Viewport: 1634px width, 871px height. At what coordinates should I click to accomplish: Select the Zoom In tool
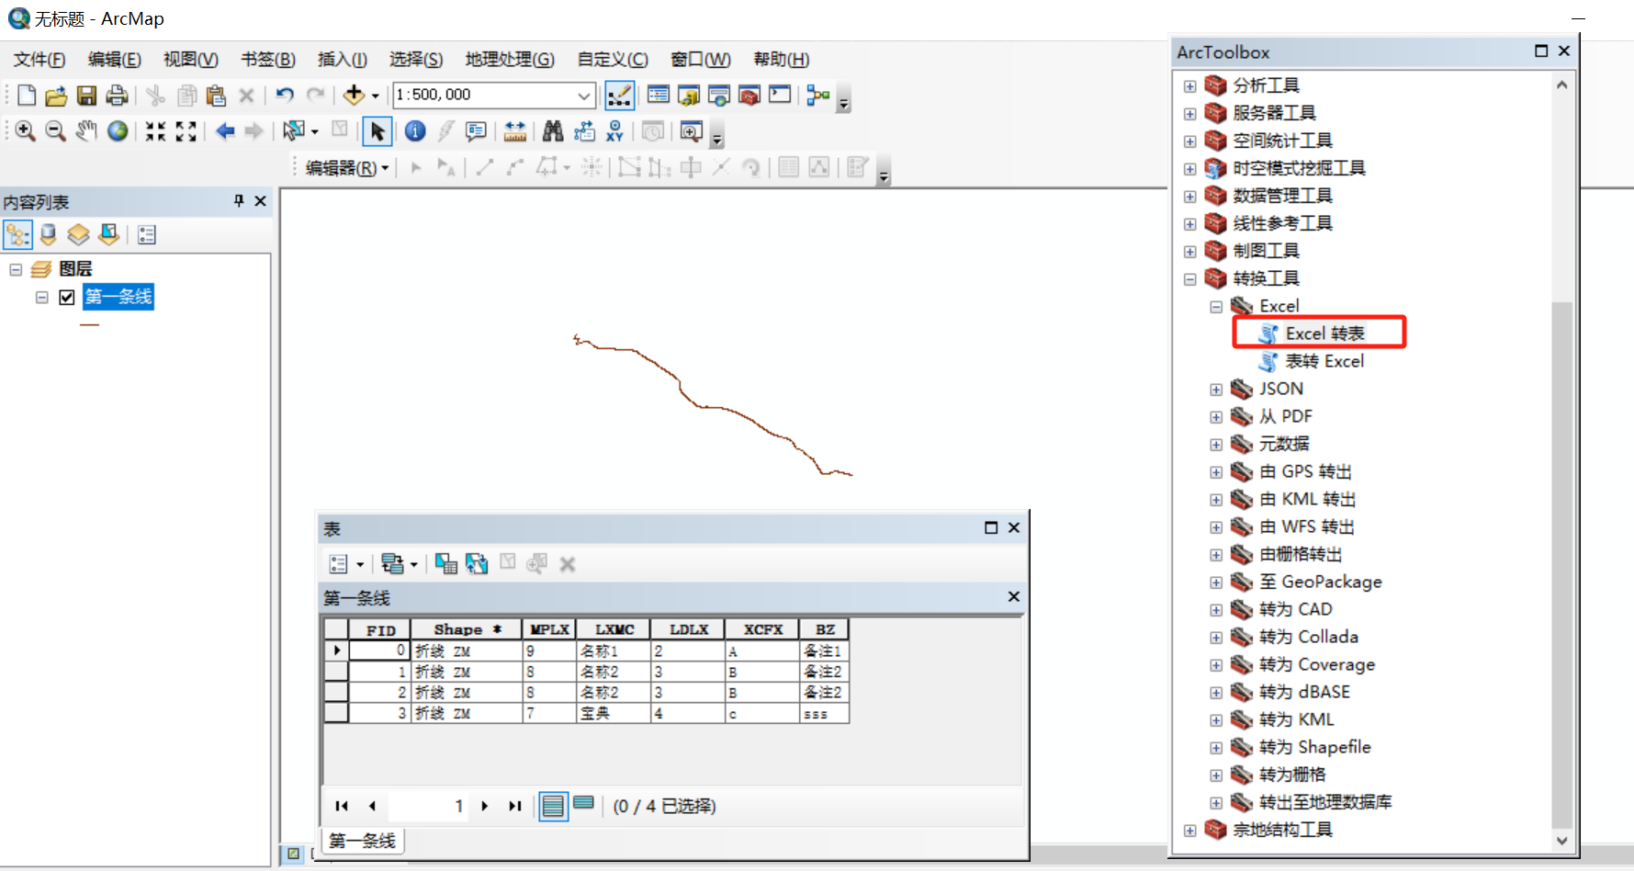pyautogui.click(x=26, y=131)
